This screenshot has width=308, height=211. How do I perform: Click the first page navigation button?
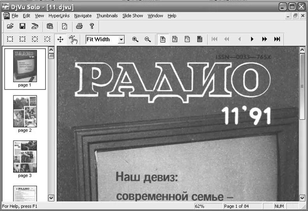coord(214,39)
